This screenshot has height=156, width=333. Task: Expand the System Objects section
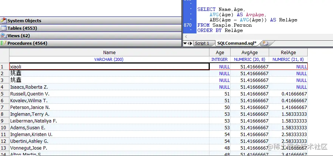point(91,21)
